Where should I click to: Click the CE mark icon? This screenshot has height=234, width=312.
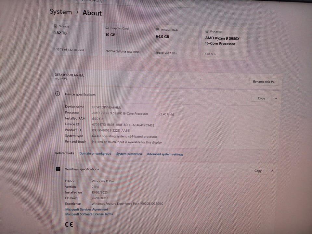(x=69, y=225)
